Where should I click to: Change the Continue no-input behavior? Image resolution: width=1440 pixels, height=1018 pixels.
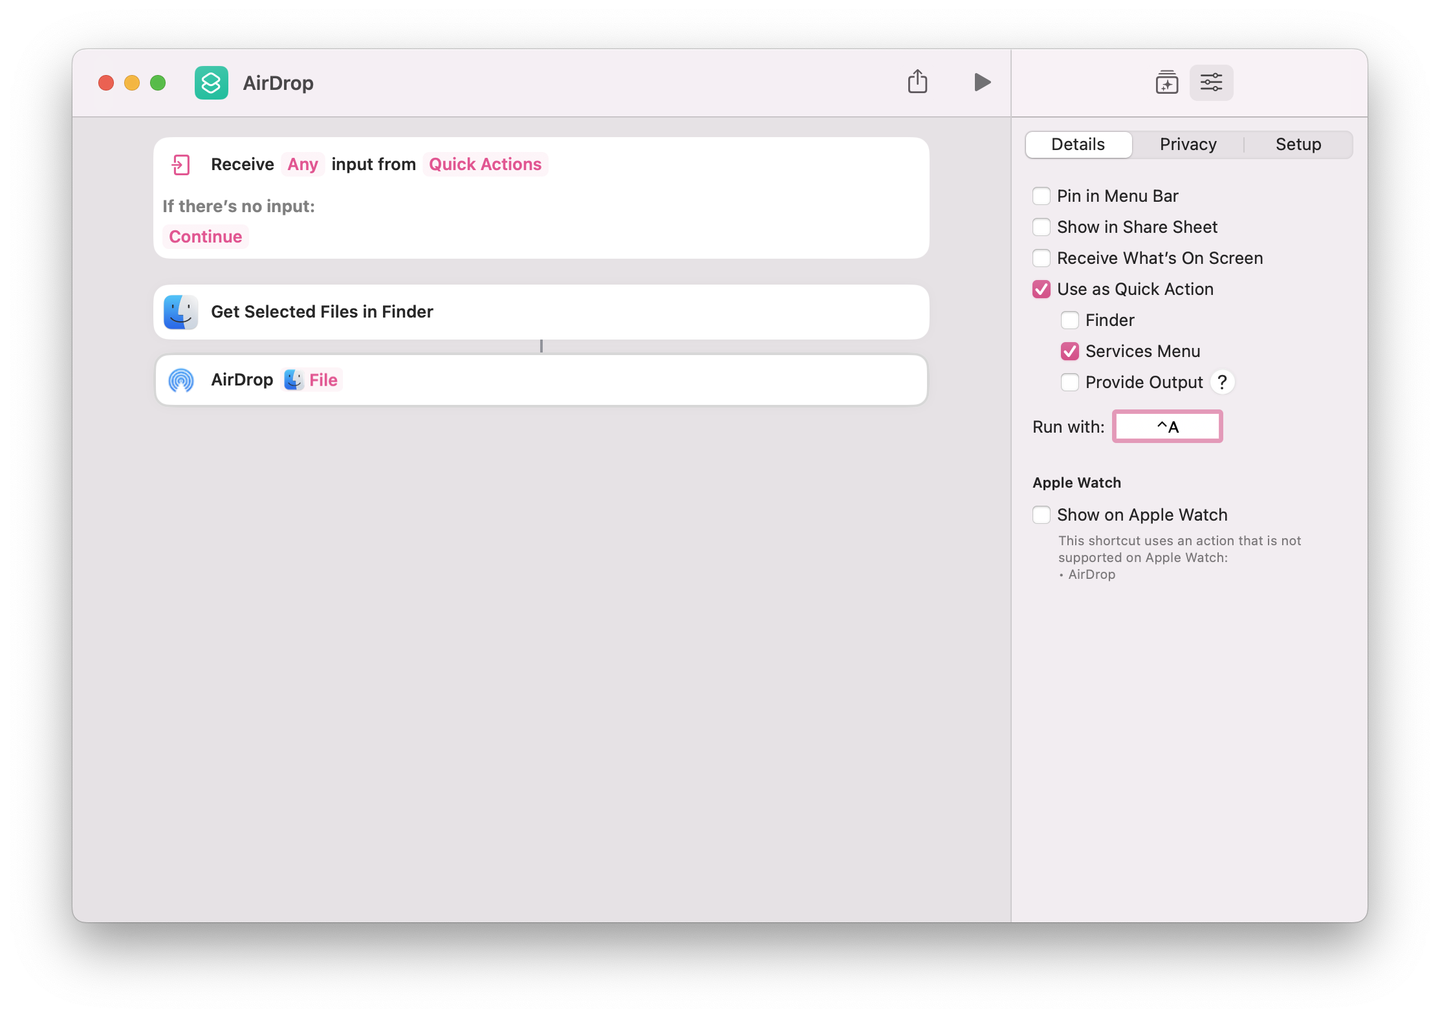coord(205,237)
